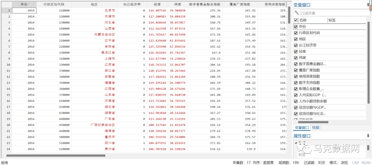This screenshot has width=372, height=165.
Task: Click the index value 154.62
Action: coord(205,149)
